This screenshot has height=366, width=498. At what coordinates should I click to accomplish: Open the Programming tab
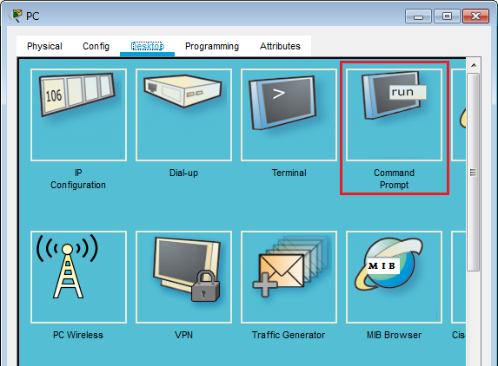tap(212, 46)
